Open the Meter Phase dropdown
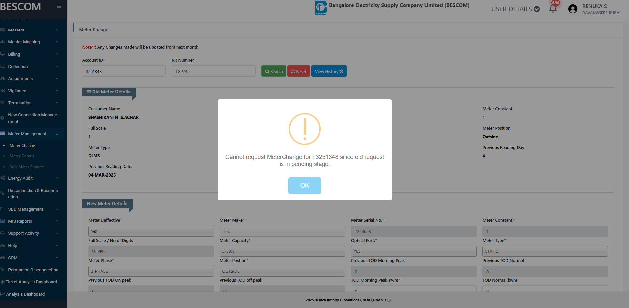629x308 pixels. (x=151, y=271)
